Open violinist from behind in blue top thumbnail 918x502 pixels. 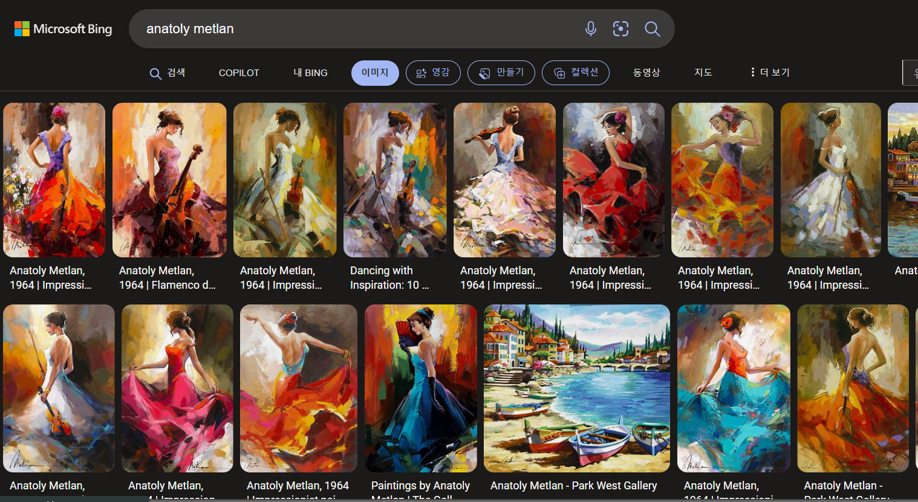point(505,180)
